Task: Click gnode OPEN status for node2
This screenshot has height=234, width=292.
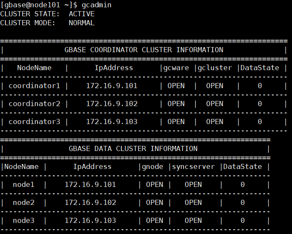Action: click(155, 203)
